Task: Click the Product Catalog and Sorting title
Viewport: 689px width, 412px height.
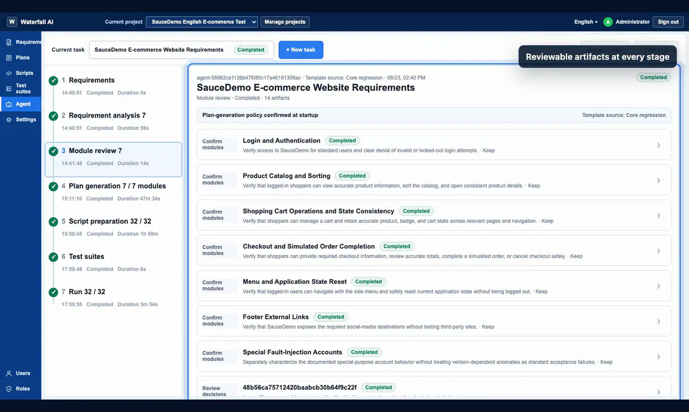Action: pyautogui.click(x=286, y=176)
